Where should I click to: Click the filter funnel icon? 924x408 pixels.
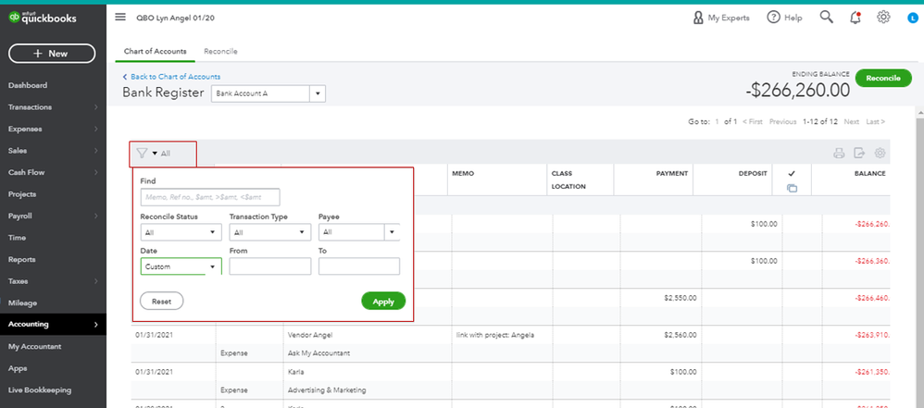[x=142, y=153]
